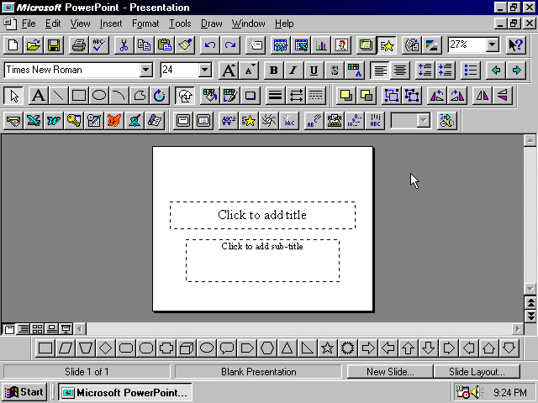Click the Slide Layout... button

click(x=477, y=371)
